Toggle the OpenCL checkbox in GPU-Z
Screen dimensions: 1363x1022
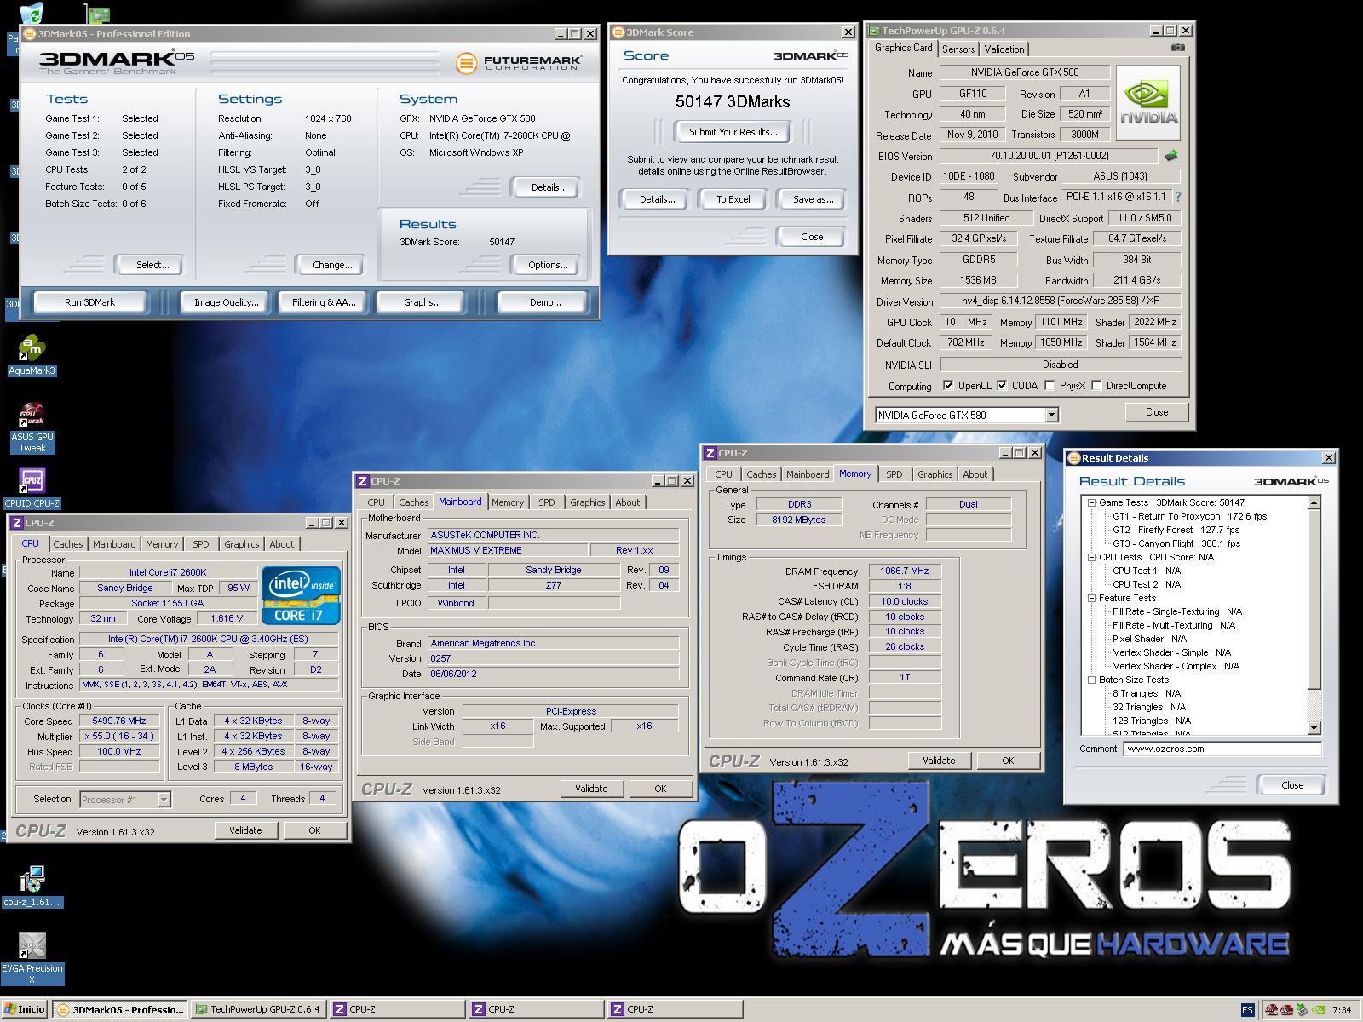[948, 385]
